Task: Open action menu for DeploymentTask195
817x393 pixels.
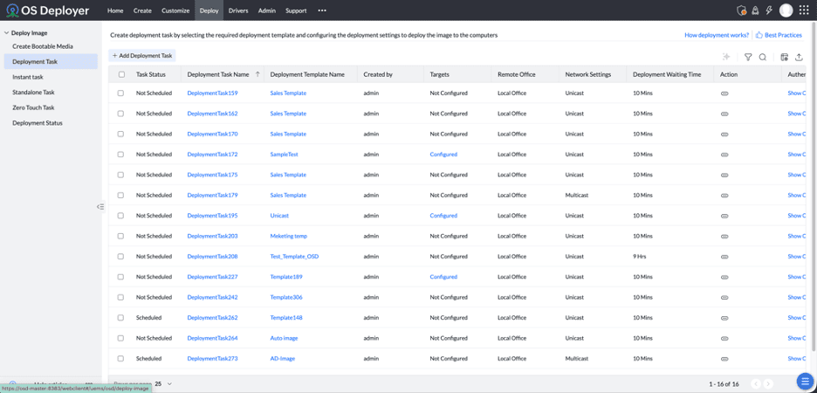Action: click(724, 216)
